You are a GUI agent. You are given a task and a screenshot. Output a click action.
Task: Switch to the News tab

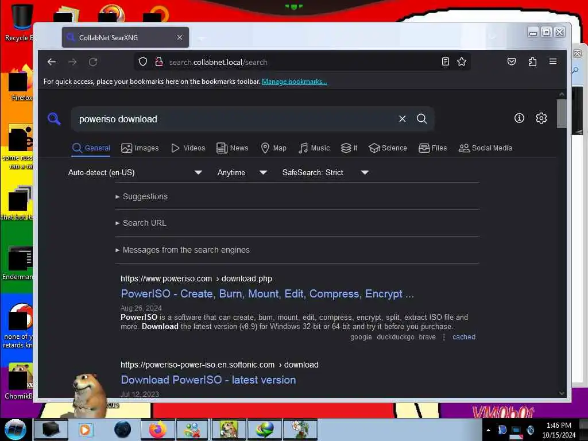pyautogui.click(x=233, y=148)
